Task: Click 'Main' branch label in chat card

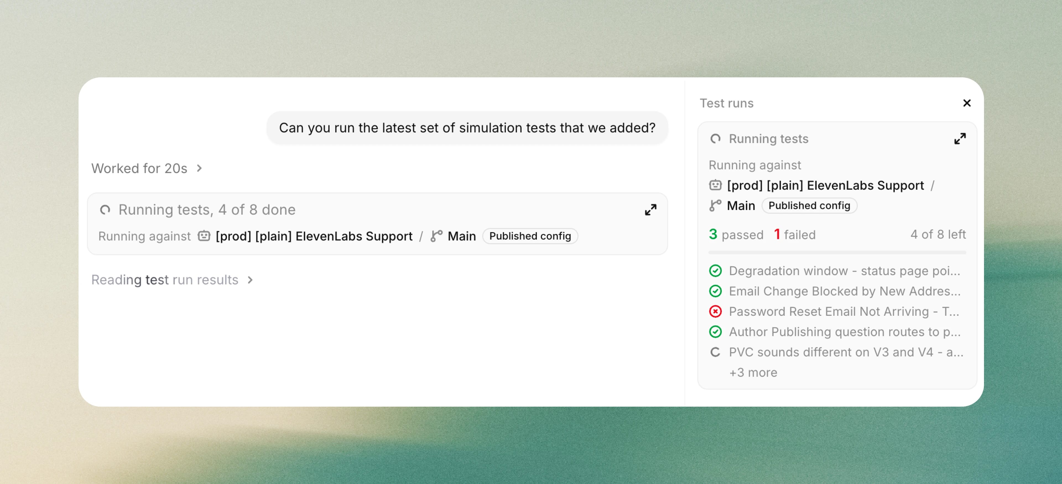Action: pos(462,236)
